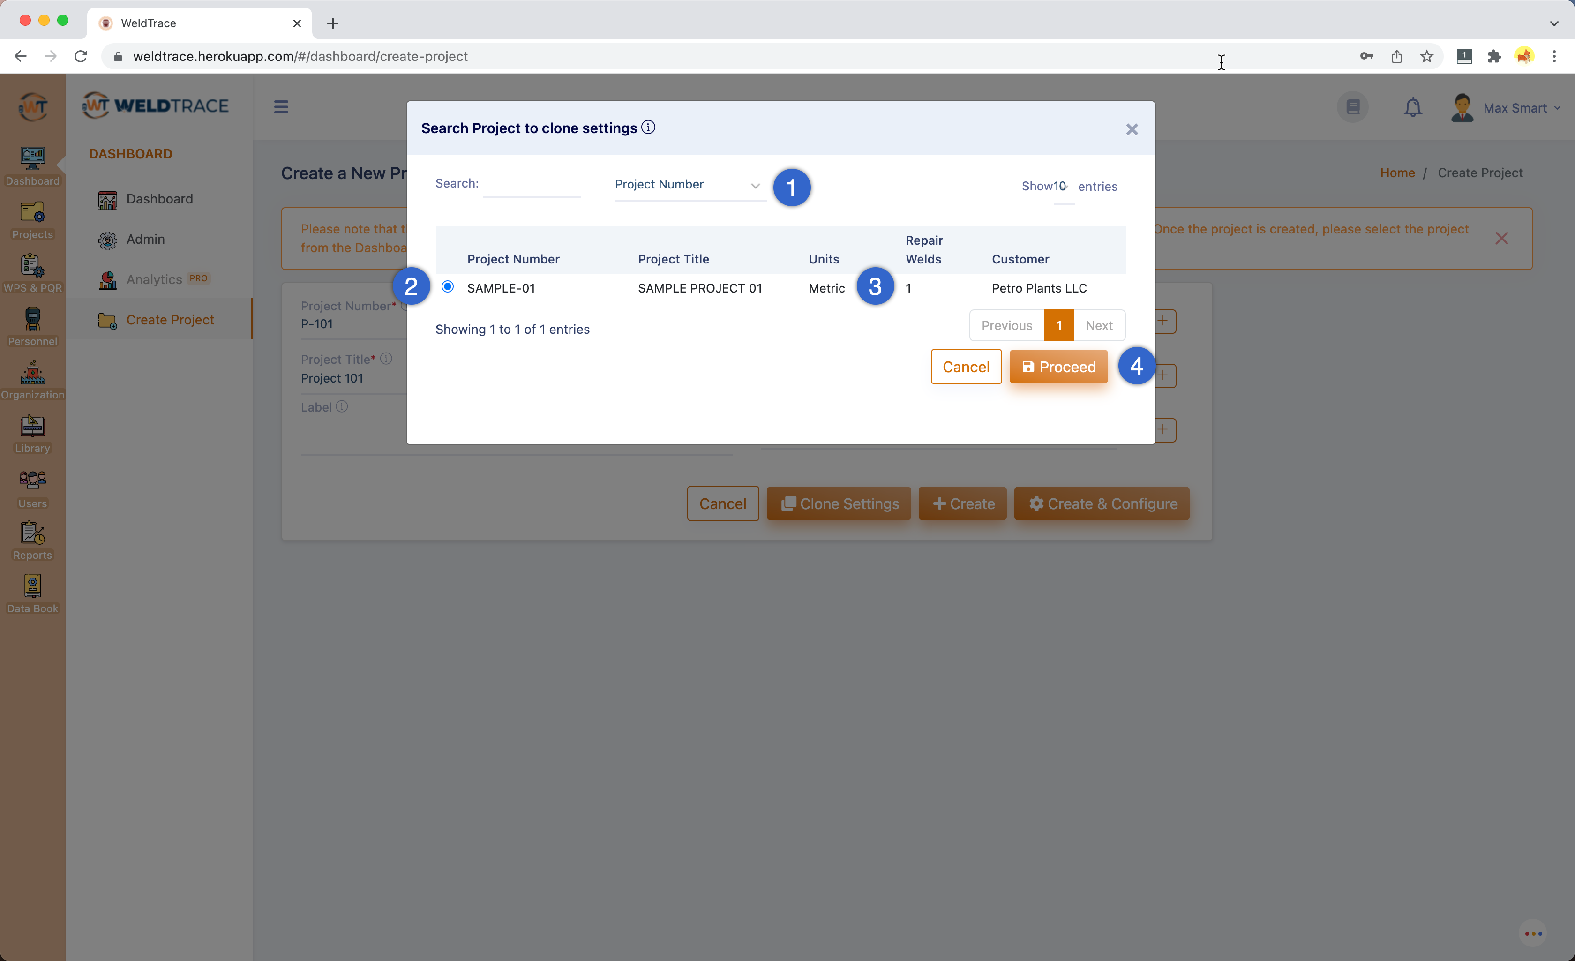Close the clone settings modal
Image resolution: width=1575 pixels, height=961 pixels.
(1132, 129)
